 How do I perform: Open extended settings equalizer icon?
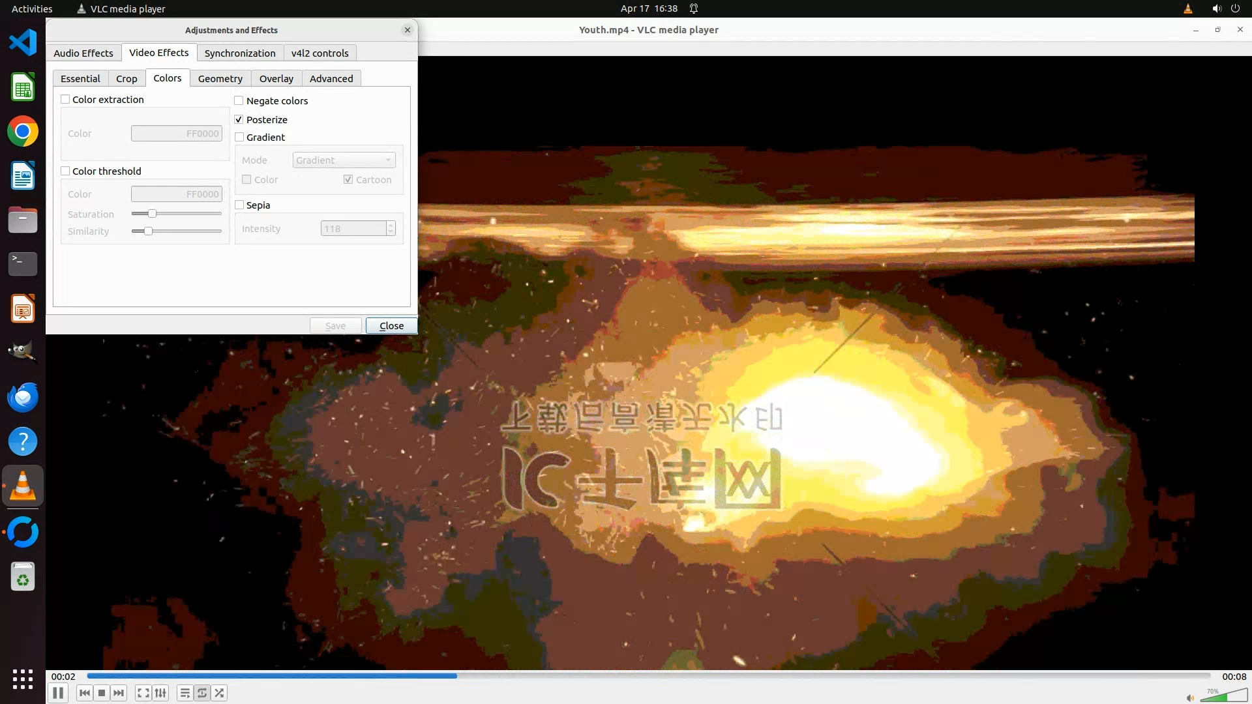coord(160,693)
